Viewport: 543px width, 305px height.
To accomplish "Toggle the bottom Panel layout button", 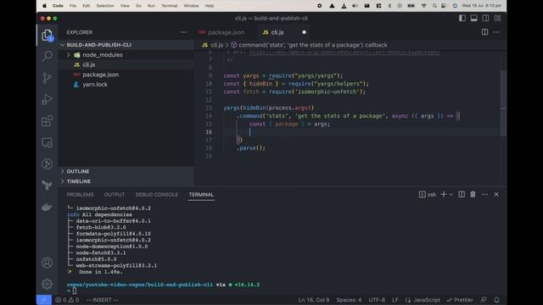I will pyautogui.click(x=474, y=18).
